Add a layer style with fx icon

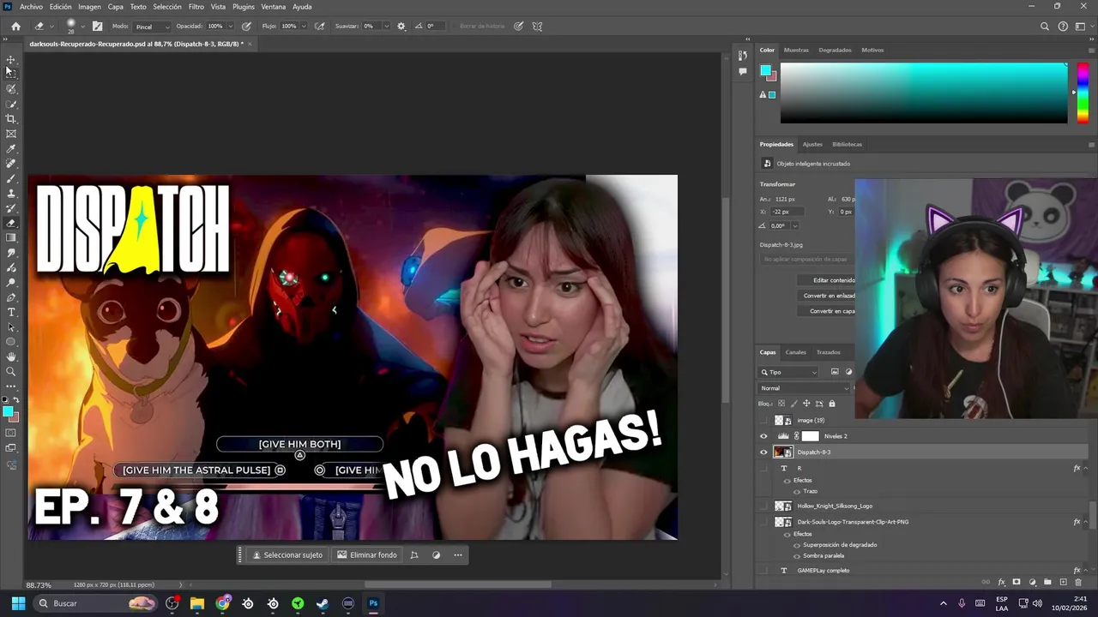(1001, 582)
